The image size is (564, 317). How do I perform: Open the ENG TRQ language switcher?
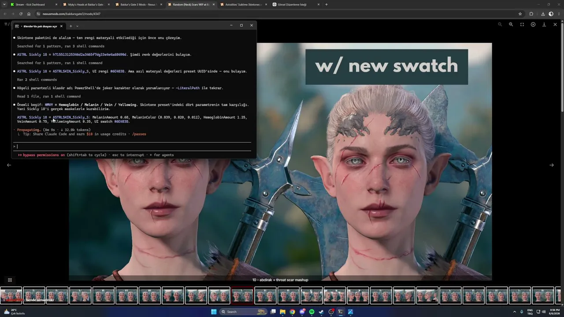[530, 312]
